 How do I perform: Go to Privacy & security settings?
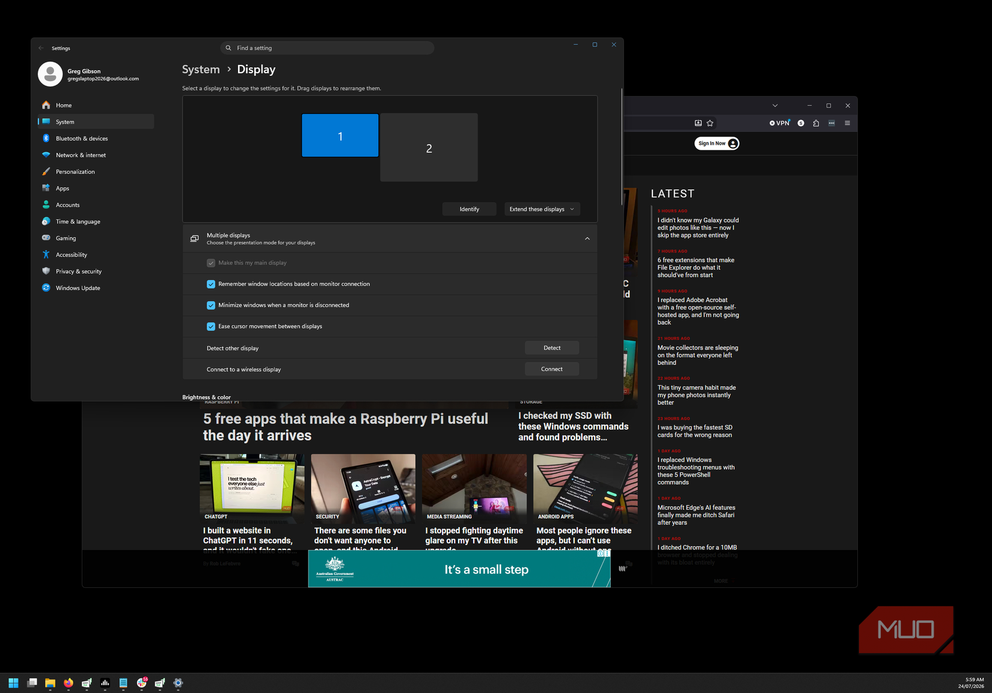tap(96, 272)
